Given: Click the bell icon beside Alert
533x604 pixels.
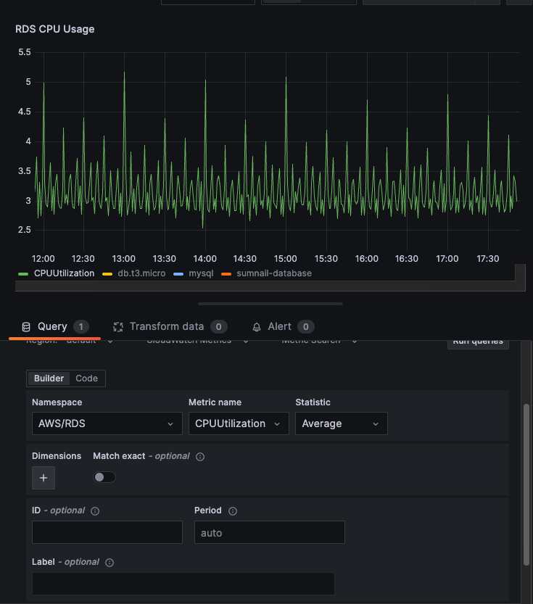Looking at the screenshot, I should (257, 327).
